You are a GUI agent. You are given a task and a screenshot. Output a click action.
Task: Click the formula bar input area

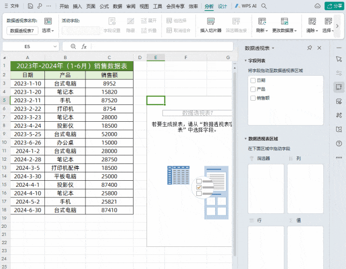coord(162,47)
